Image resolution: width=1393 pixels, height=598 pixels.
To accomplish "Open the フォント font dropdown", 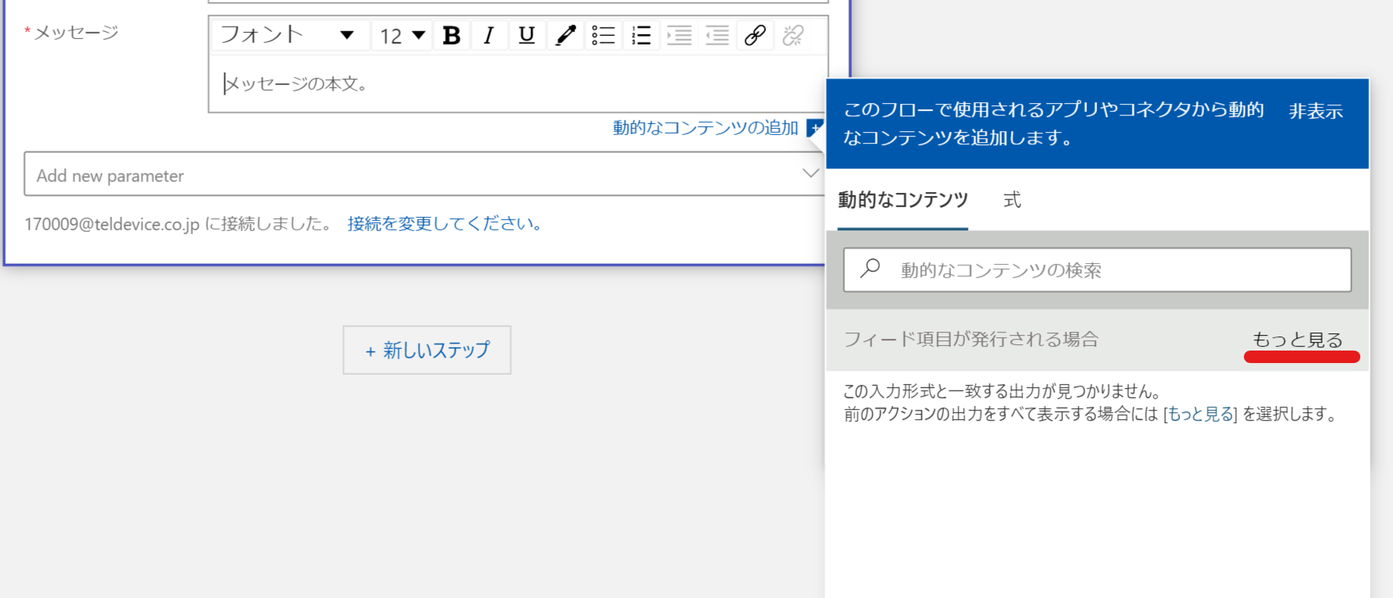I will [290, 35].
